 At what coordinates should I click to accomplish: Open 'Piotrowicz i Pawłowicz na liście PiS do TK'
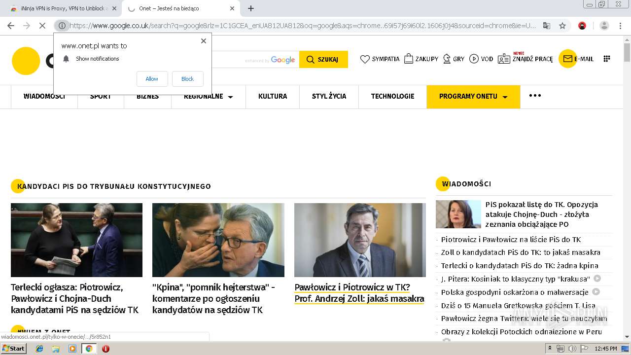[x=511, y=240]
